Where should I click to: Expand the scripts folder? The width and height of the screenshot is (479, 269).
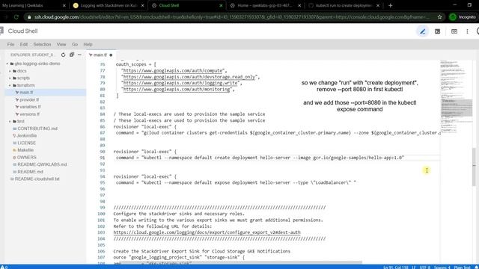pyautogui.click(x=23, y=78)
